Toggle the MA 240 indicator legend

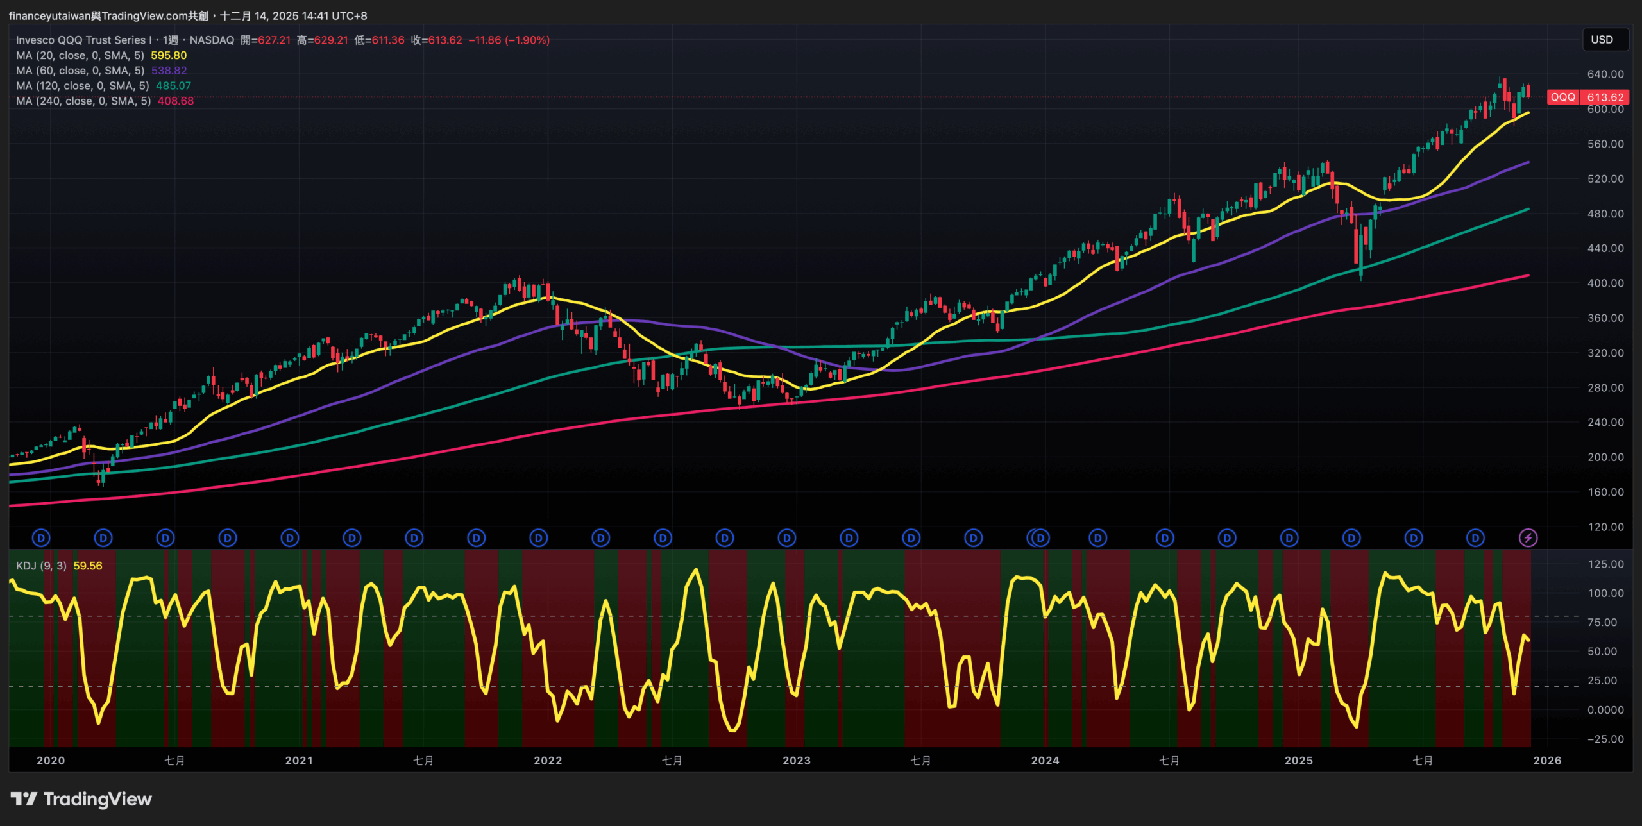pyautogui.click(x=83, y=101)
